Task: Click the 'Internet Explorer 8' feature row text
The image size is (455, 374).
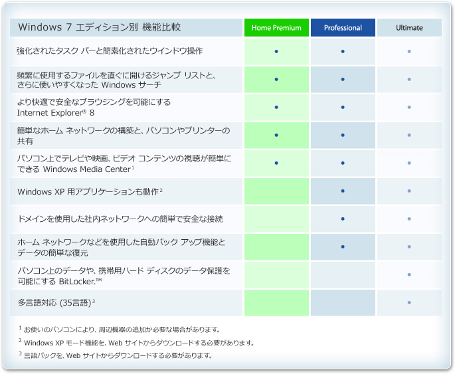Action: point(94,108)
